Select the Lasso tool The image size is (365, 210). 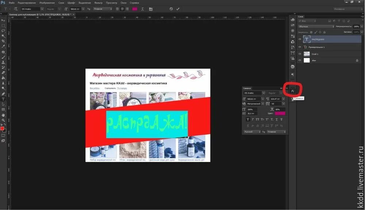pos(3,31)
